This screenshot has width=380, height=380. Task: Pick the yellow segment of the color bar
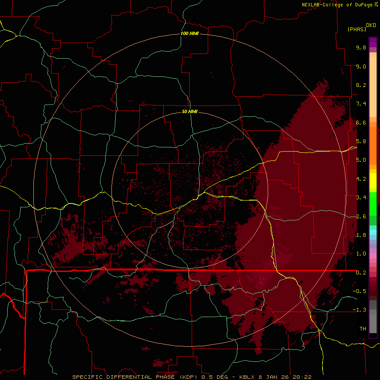(x=373, y=181)
